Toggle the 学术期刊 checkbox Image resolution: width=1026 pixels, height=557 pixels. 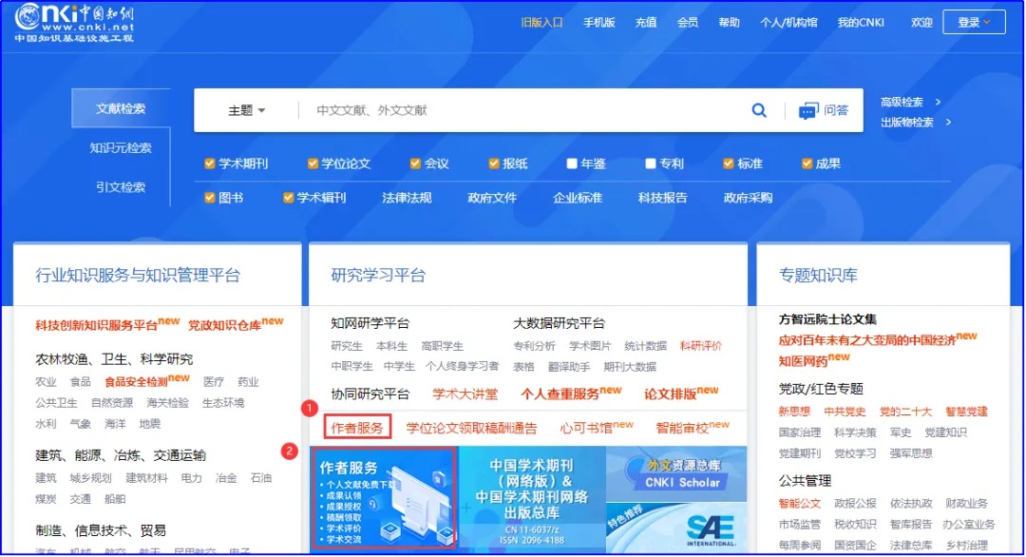click(209, 163)
